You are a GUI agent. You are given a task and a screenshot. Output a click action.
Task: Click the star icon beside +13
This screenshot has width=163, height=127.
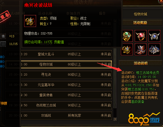click(3, 36)
